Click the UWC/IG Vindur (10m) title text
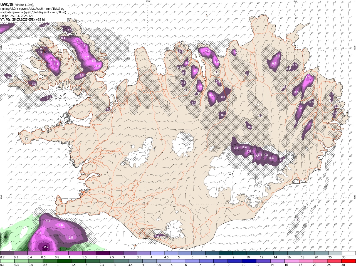 click(17, 5)
